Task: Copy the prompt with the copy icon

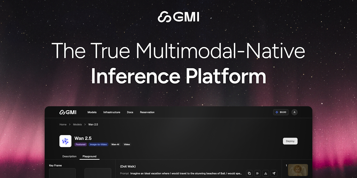Action: click(x=249, y=173)
